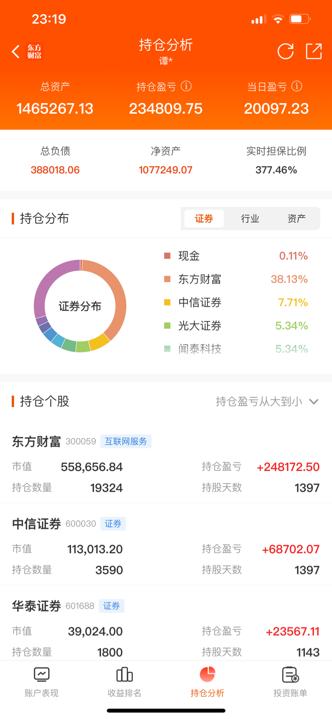Tap holding quantity 19324
Image resolution: width=332 pixels, height=719 pixels.
click(x=106, y=488)
